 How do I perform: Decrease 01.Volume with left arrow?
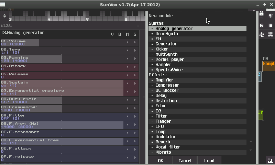tap(128, 42)
